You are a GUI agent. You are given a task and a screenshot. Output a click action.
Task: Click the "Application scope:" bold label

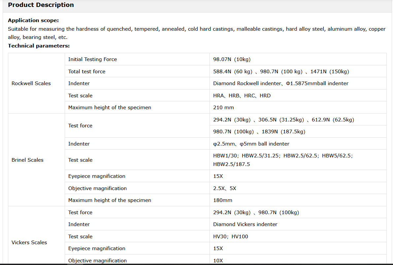click(33, 20)
